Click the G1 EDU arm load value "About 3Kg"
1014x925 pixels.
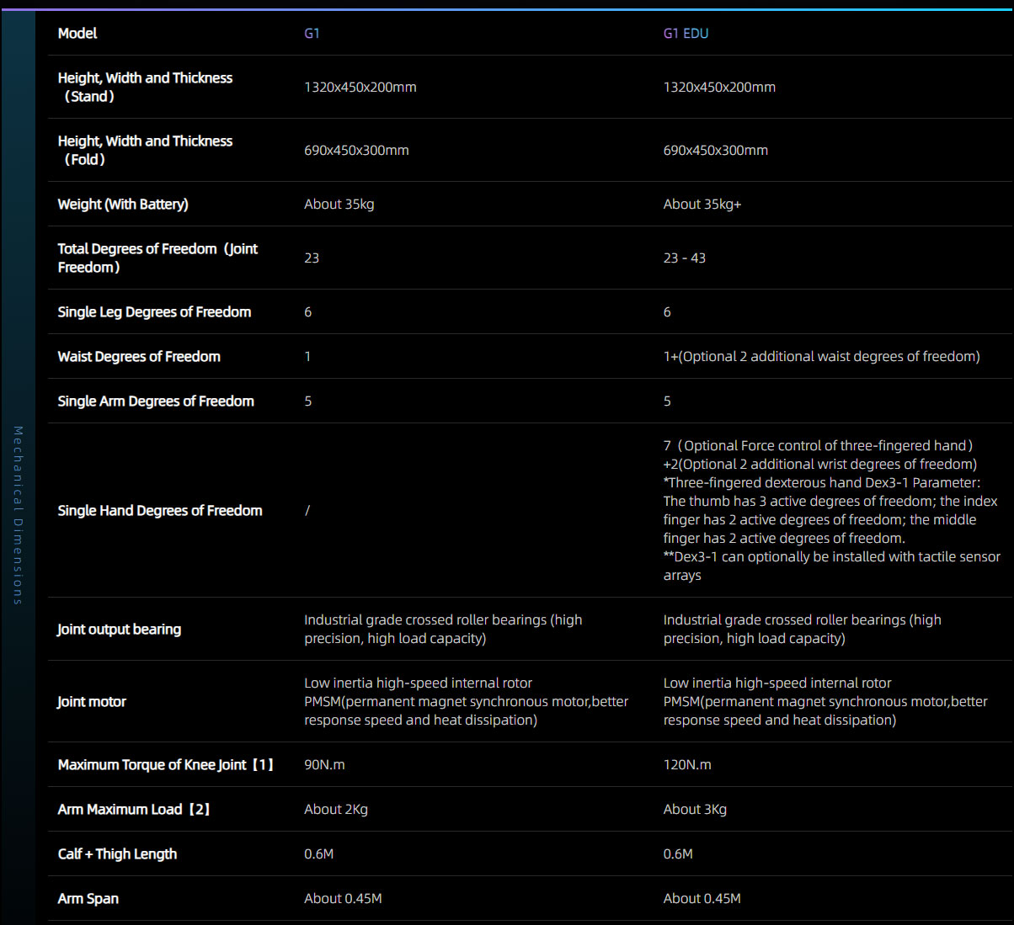(695, 809)
